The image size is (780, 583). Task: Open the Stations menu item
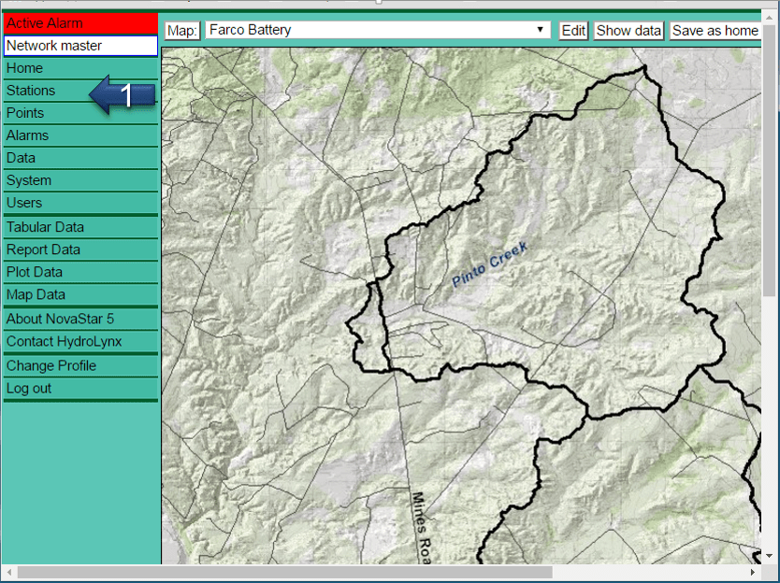(x=31, y=91)
